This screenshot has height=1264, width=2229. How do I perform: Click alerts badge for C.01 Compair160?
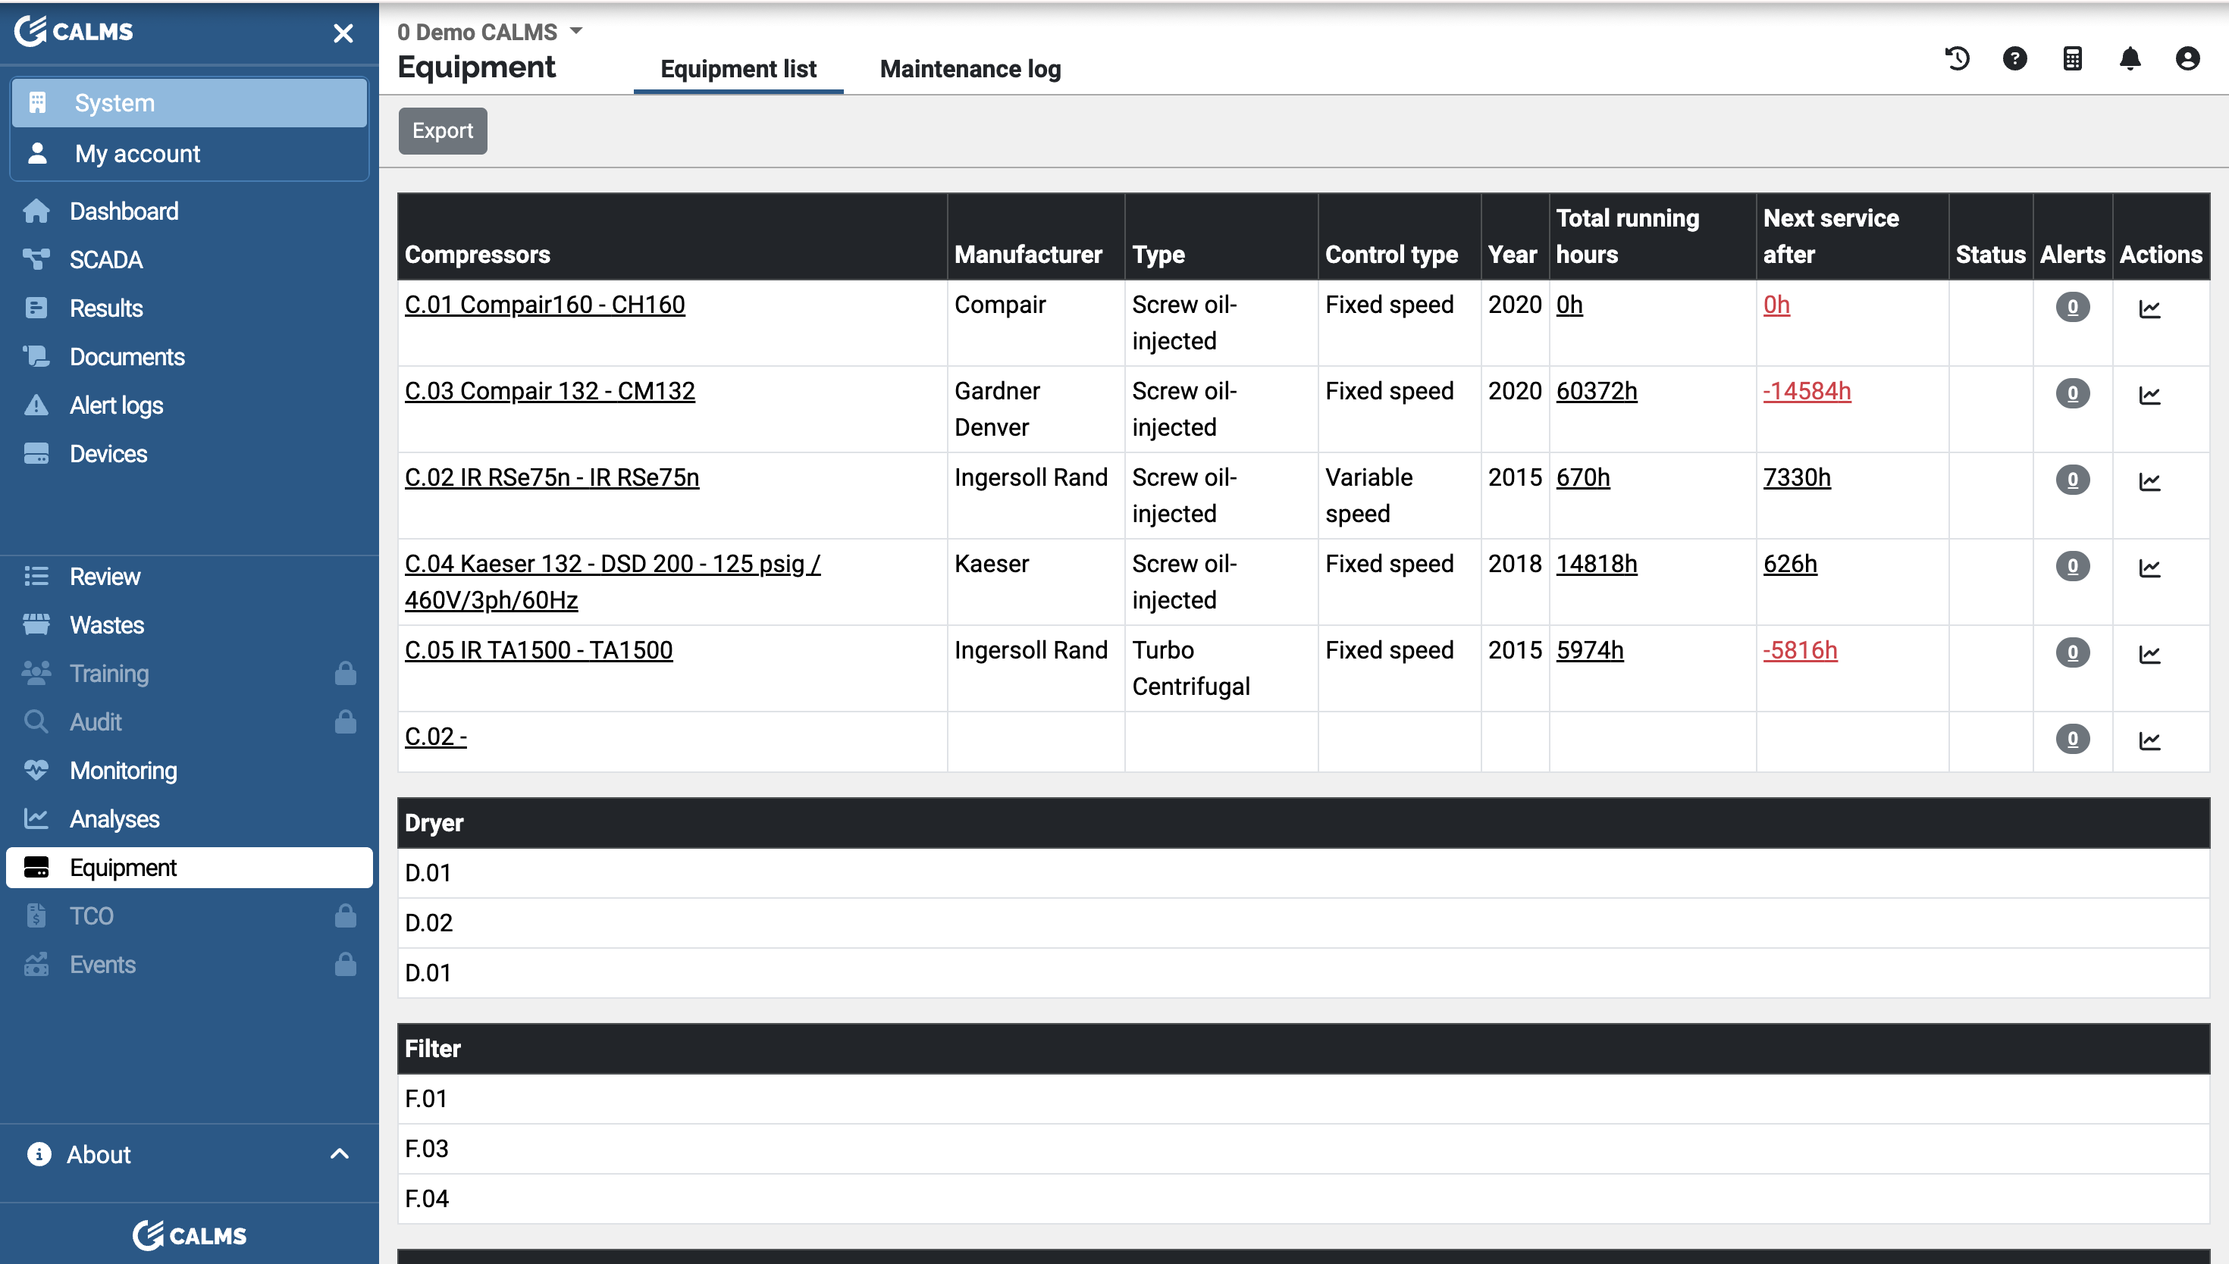pyautogui.click(x=2072, y=306)
